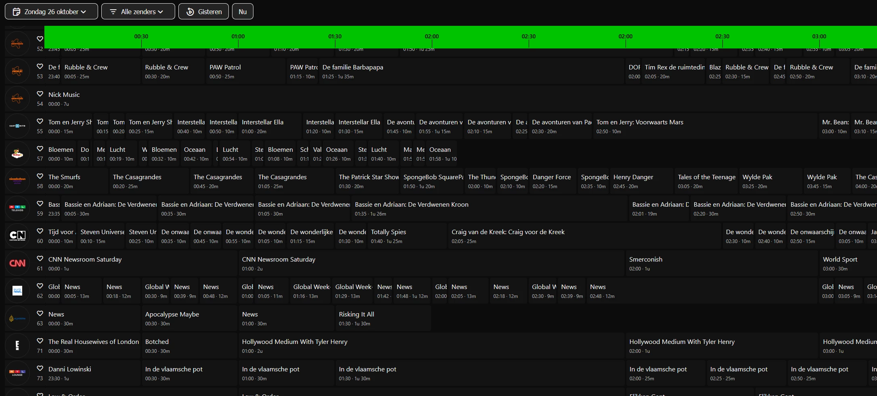This screenshot has width=877, height=396.
Task: Jump to the current time with Nu
Action: coord(243,12)
